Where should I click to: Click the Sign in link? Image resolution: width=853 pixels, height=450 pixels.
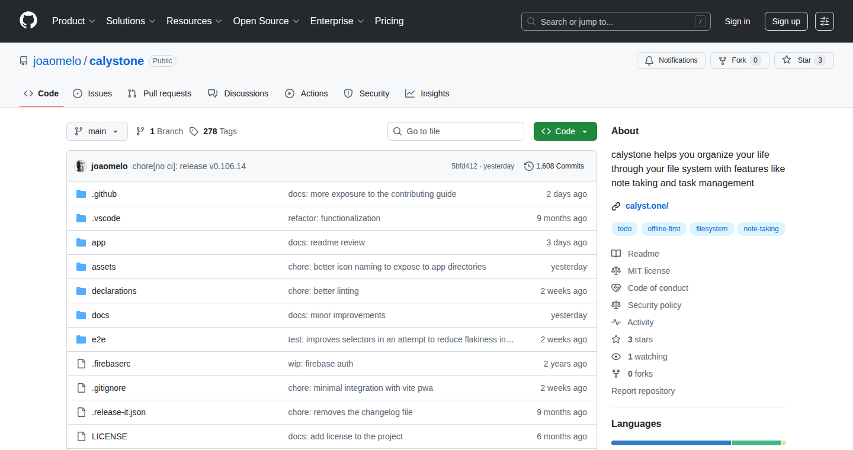pos(737,21)
